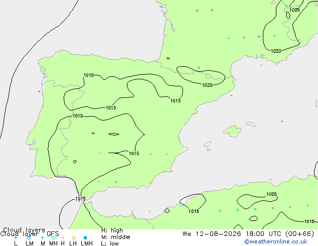Click the '(00+66)' forecast offset text

[x=300, y=234]
